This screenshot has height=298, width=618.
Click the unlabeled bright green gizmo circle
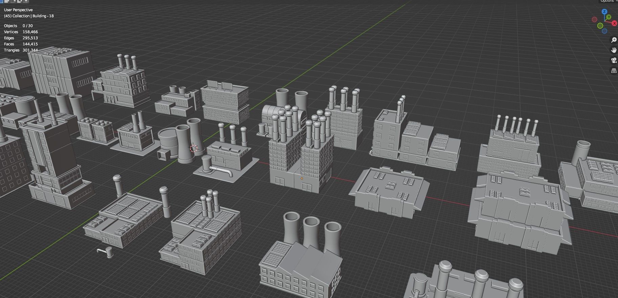(600, 26)
